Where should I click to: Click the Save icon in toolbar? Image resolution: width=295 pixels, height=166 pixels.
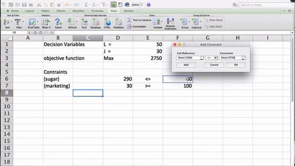[x=24, y=5]
